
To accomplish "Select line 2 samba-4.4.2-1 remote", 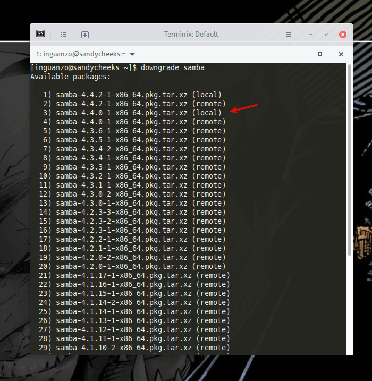I will tap(134, 104).
